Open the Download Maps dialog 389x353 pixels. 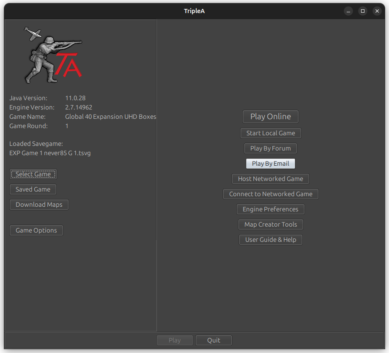point(38,204)
